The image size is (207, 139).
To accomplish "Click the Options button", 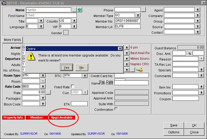I will pos(174,132).
